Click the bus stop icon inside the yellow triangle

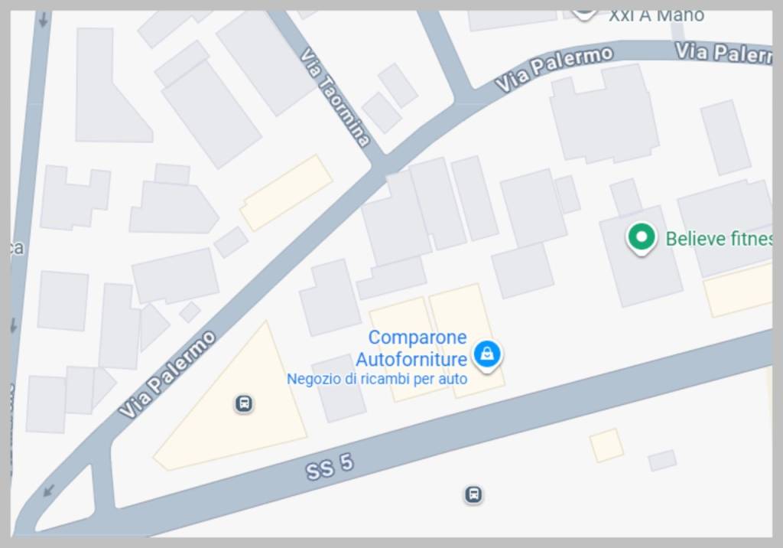[244, 403]
